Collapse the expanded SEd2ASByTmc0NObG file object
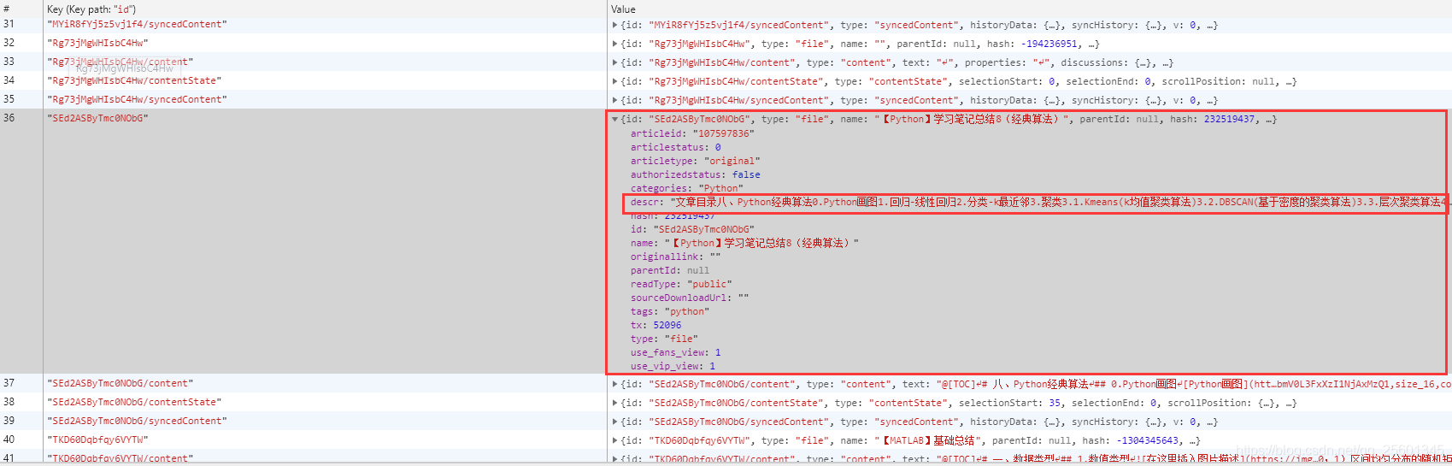Image resolution: width=1452 pixels, height=466 pixels. (615, 119)
